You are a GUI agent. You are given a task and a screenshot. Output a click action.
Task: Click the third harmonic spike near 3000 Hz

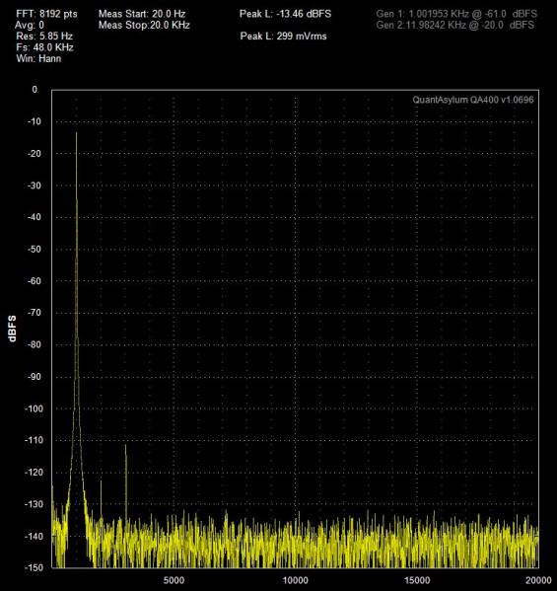[x=126, y=447]
